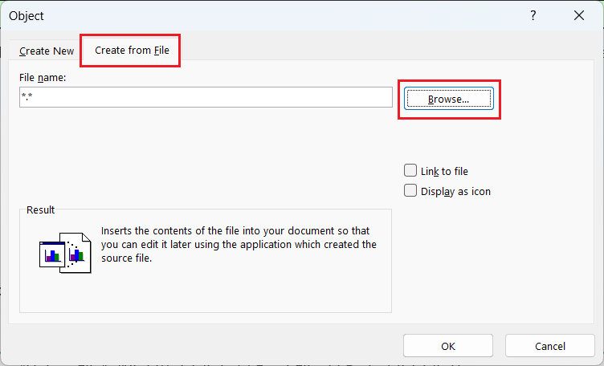This screenshot has width=604, height=366.
Task: Check the Display as icon option
Action: click(410, 190)
